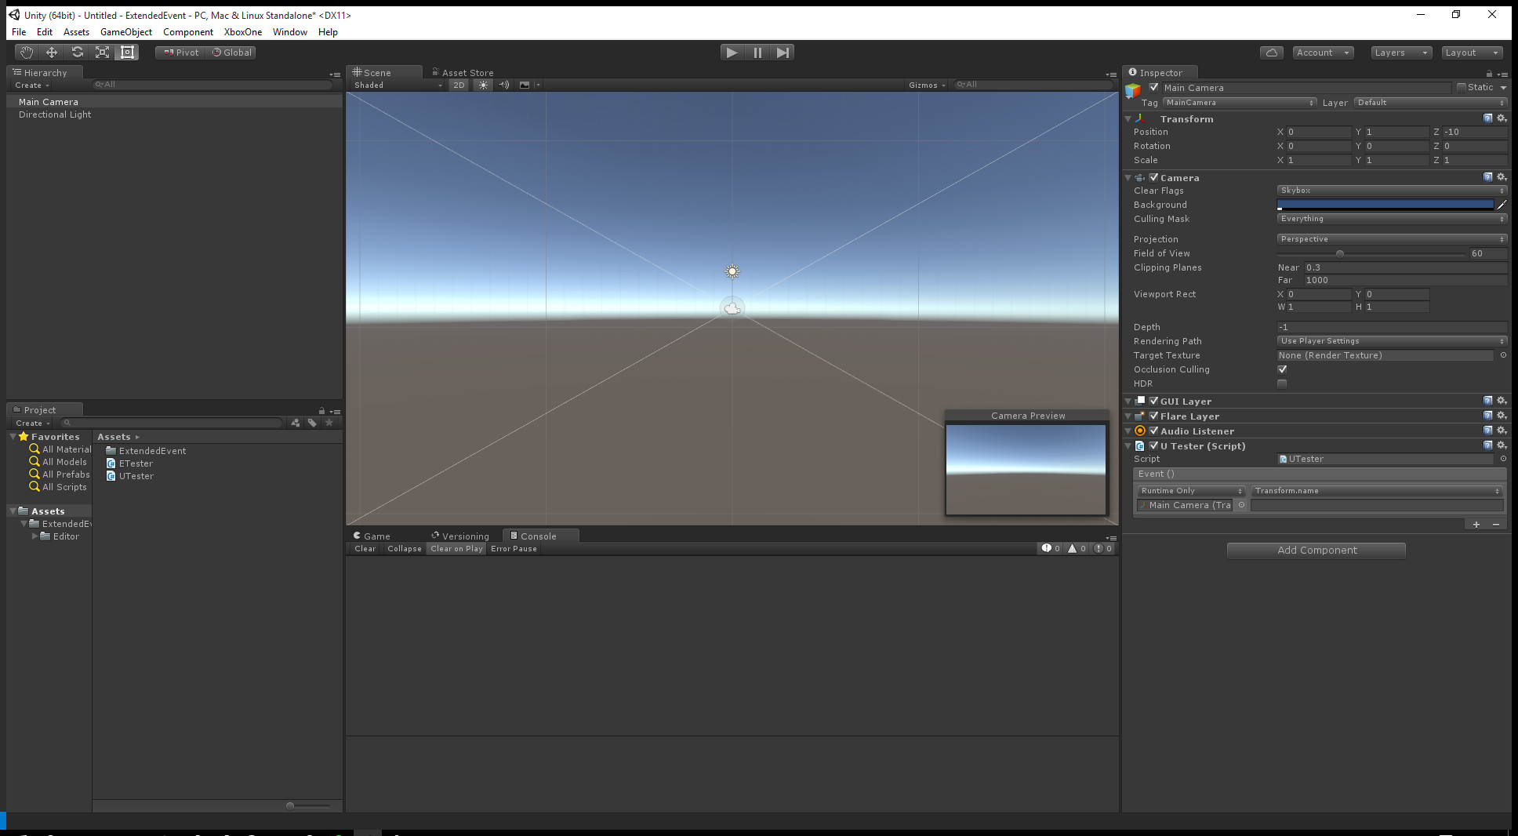Open U Tester script gear menu
Screen dimensions: 1518x836
1502,445
